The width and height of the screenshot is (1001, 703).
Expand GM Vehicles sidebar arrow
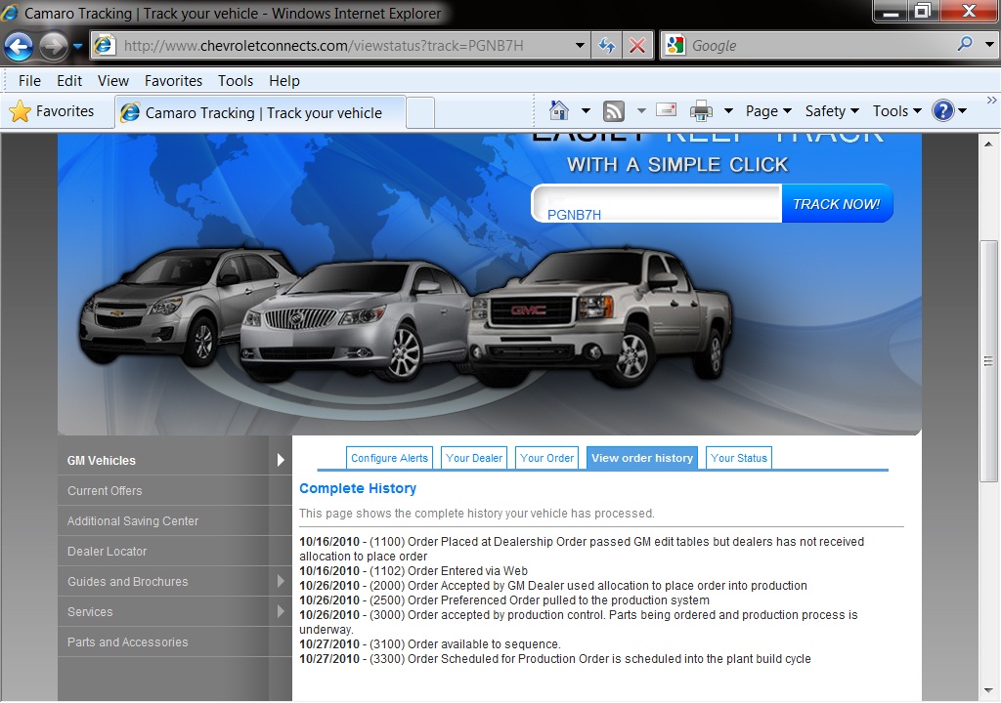coord(281,460)
